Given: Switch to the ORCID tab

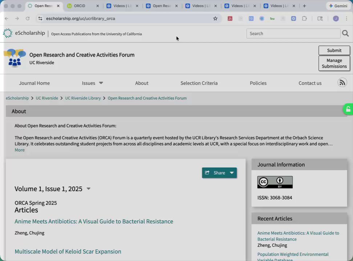Looking at the screenshot, I should [83, 6].
